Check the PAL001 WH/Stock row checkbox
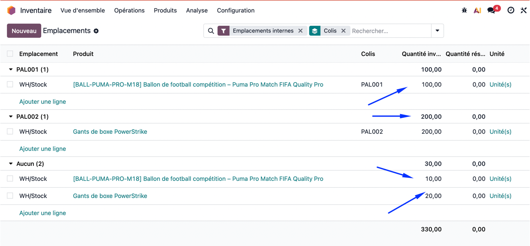530x246 pixels. (x=10, y=85)
